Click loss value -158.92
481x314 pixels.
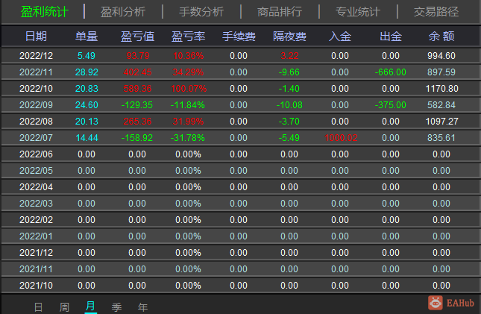[136, 138]
